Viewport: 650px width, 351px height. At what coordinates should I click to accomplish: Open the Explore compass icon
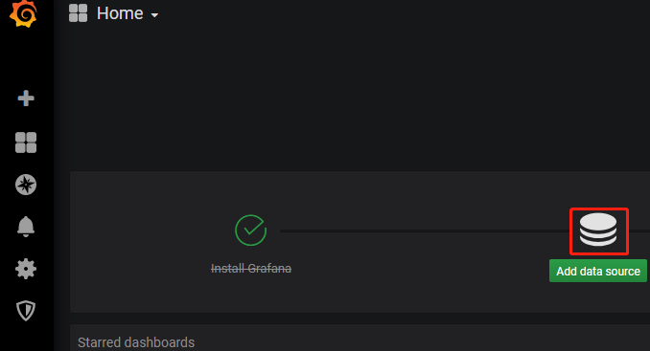point(26,185)
